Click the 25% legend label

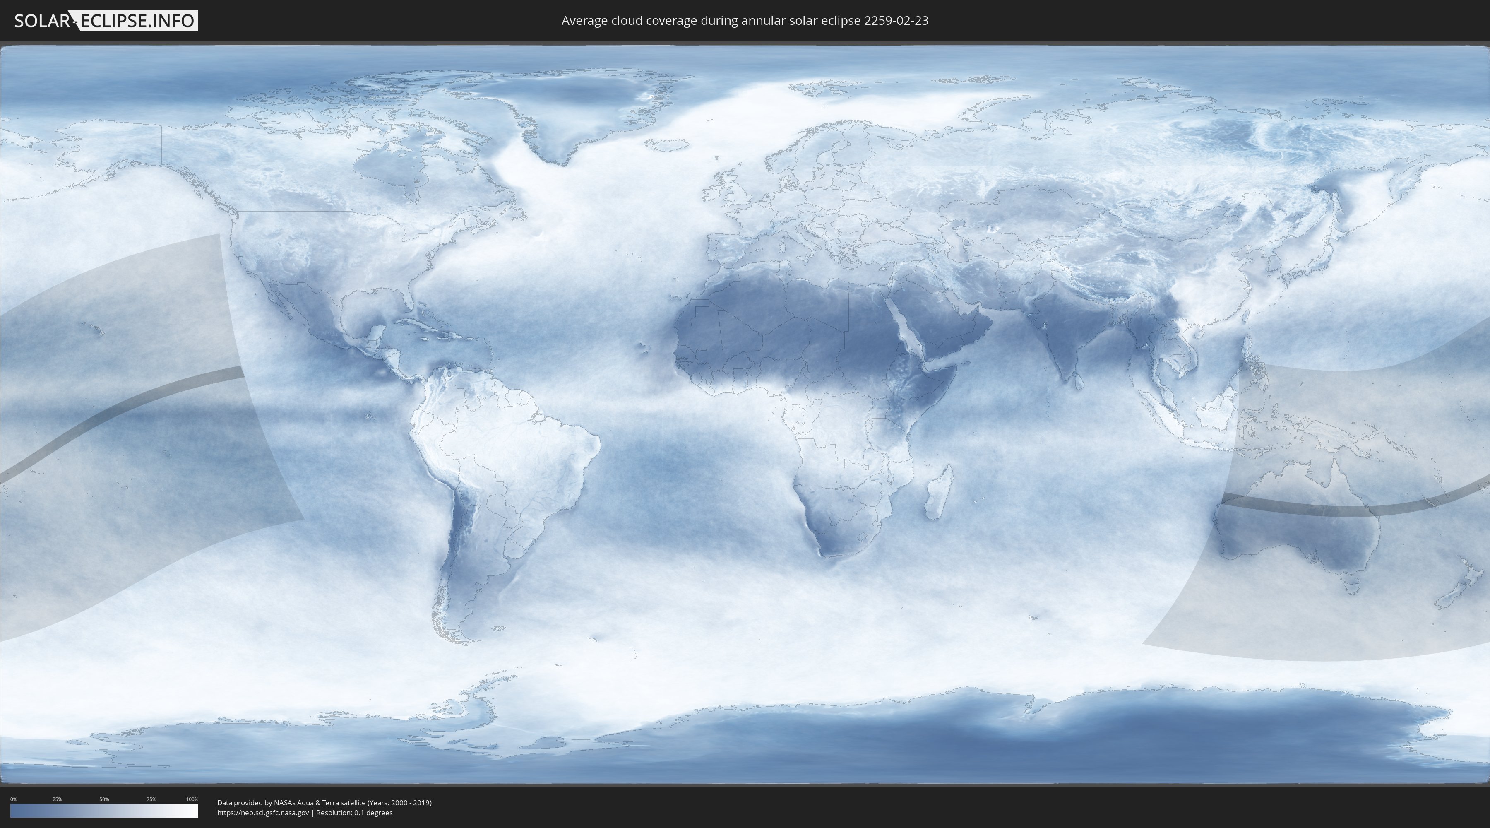[57, 799]
